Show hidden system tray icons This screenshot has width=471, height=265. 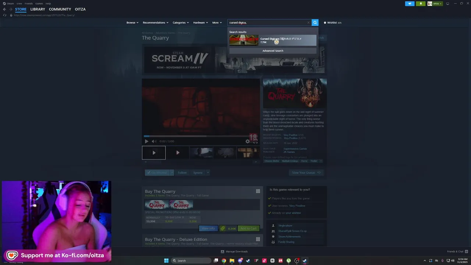[x=425, y=261]
